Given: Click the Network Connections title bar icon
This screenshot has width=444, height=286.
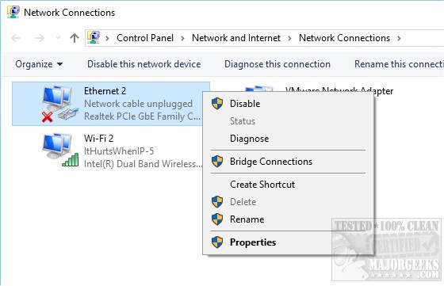Looking at the screenshot, I should click(x=13, y=12).
